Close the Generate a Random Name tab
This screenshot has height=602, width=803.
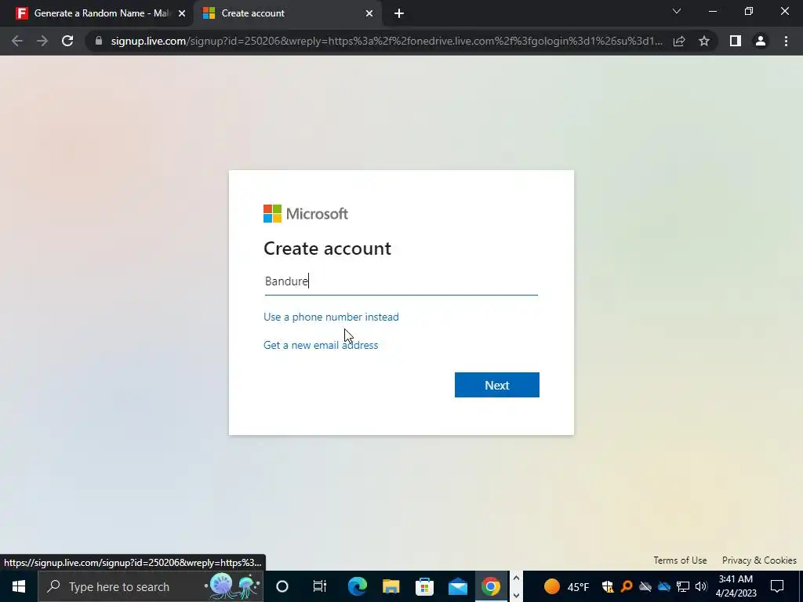(182, 13)
